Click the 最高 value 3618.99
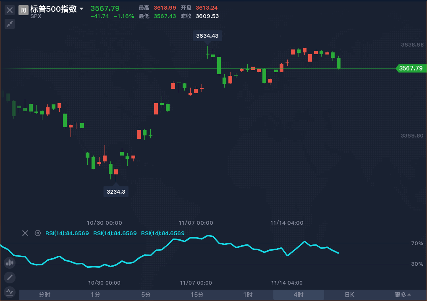427x301 pixels. point(165,8)
